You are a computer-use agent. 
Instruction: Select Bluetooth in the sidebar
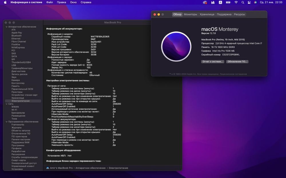click(x=16, y=36)
